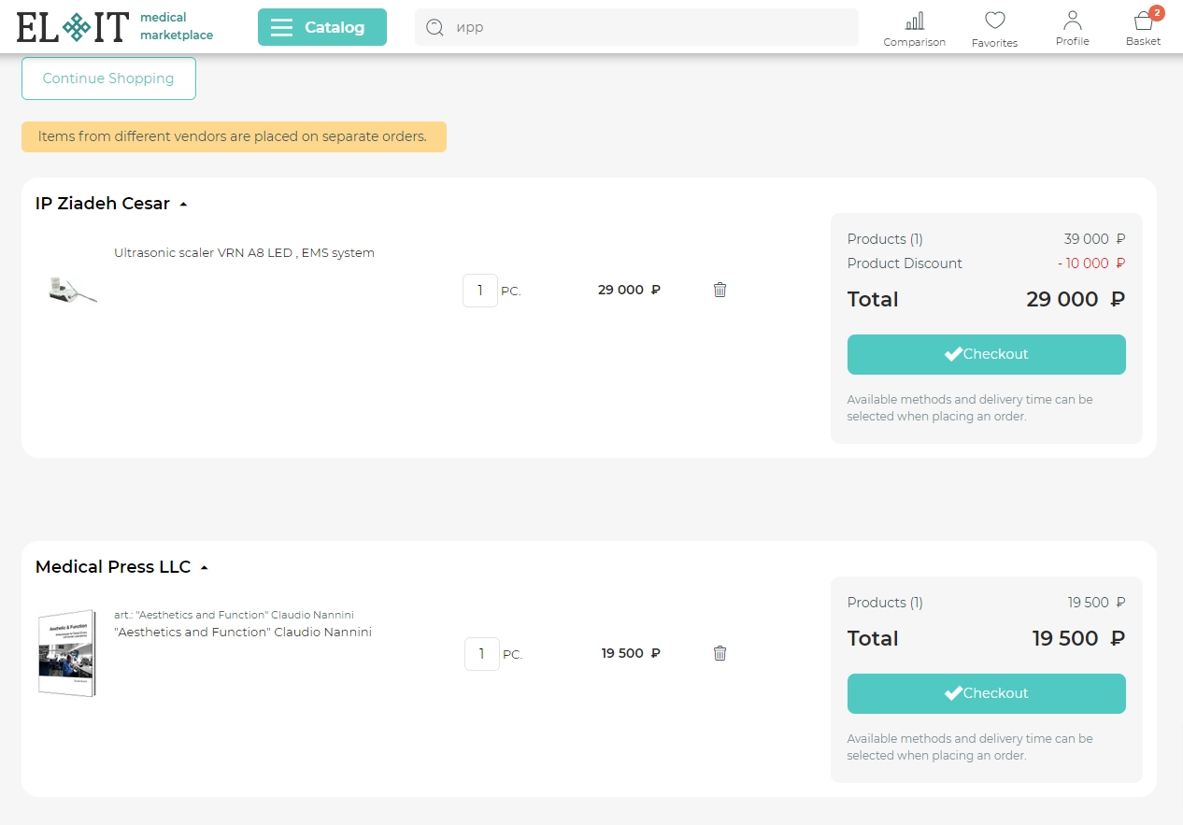Viewport: 1183px width, 825px height.
Task: Open "Aesthetics and Function" Claudio Nannini product title
Action: [243, 633]
